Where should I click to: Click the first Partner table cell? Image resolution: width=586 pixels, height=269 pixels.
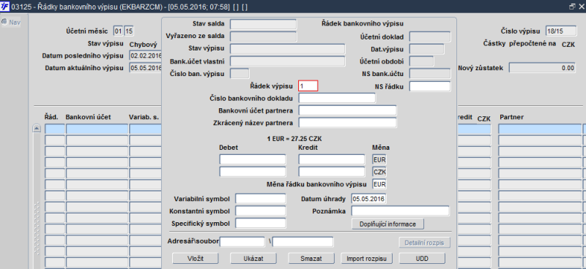540,129
